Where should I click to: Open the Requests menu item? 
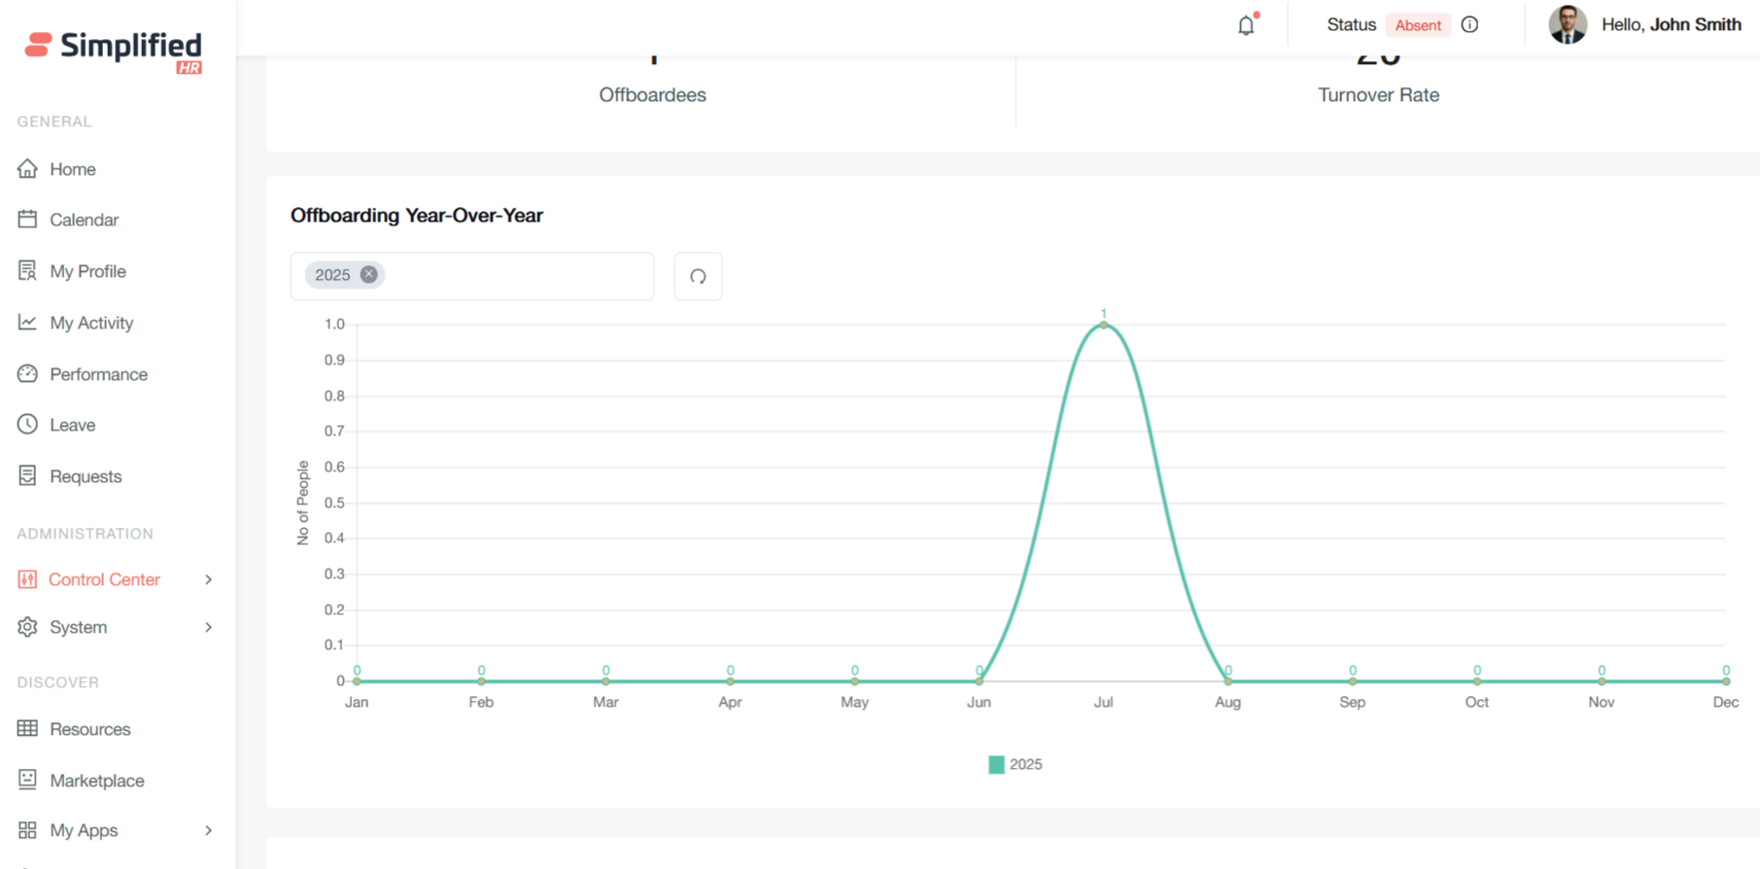point(86,476)
